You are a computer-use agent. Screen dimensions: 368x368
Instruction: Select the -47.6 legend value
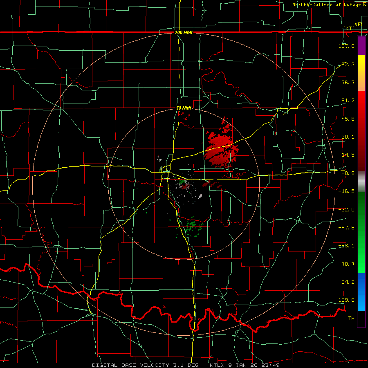346,228
